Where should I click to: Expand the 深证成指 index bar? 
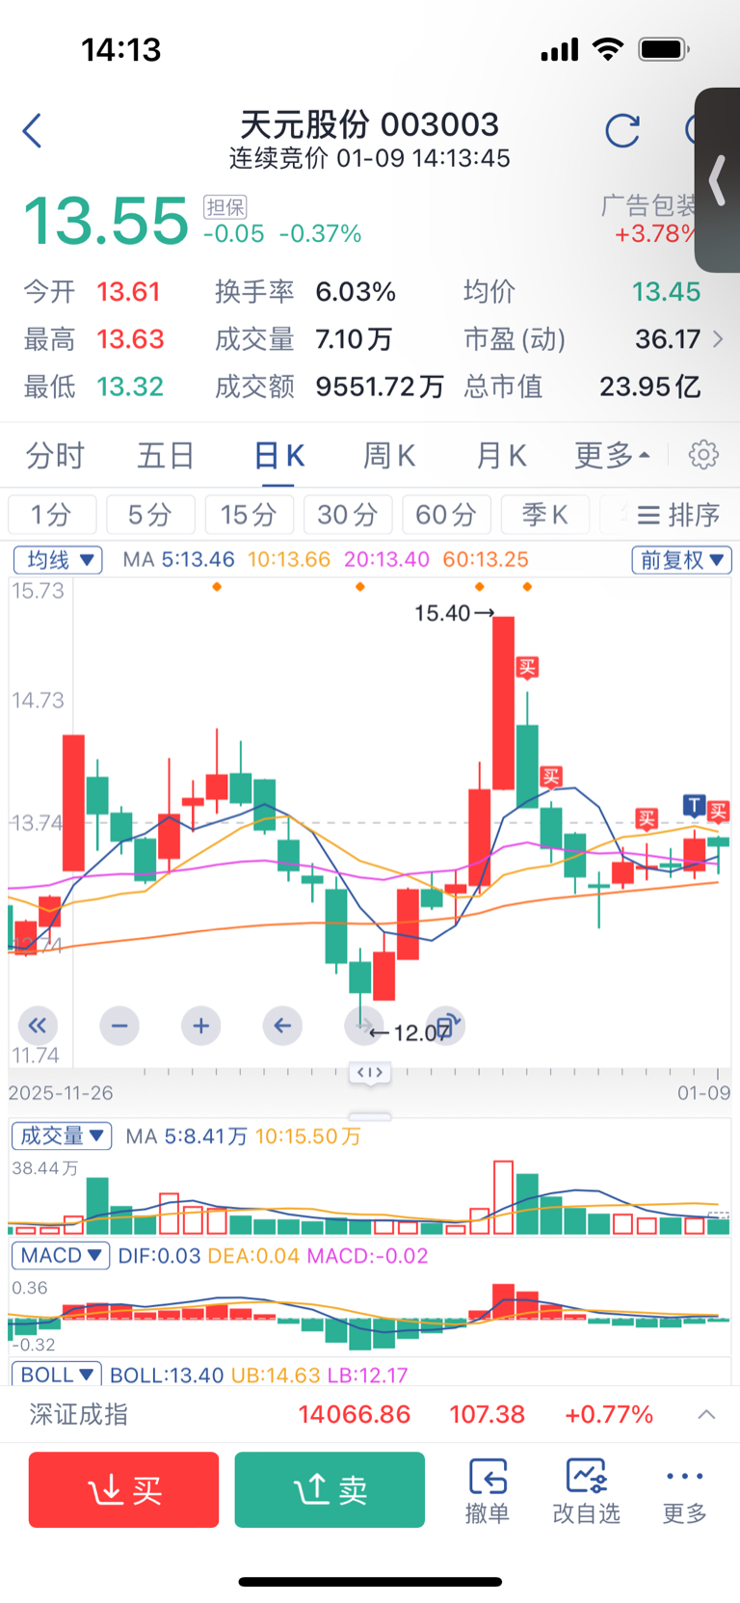point(706,1414)
